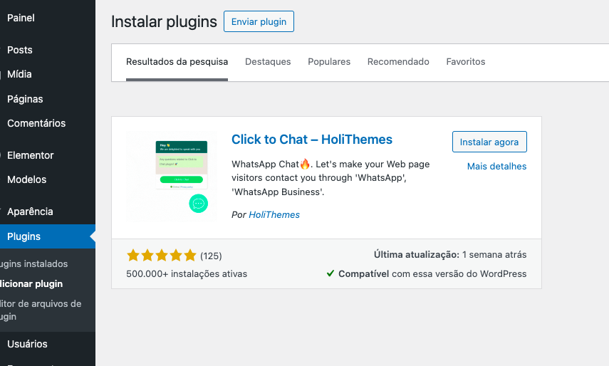The image size is (609, 366).
Task: Open the HoliThemes author link
Action: (x=274, y=214)
